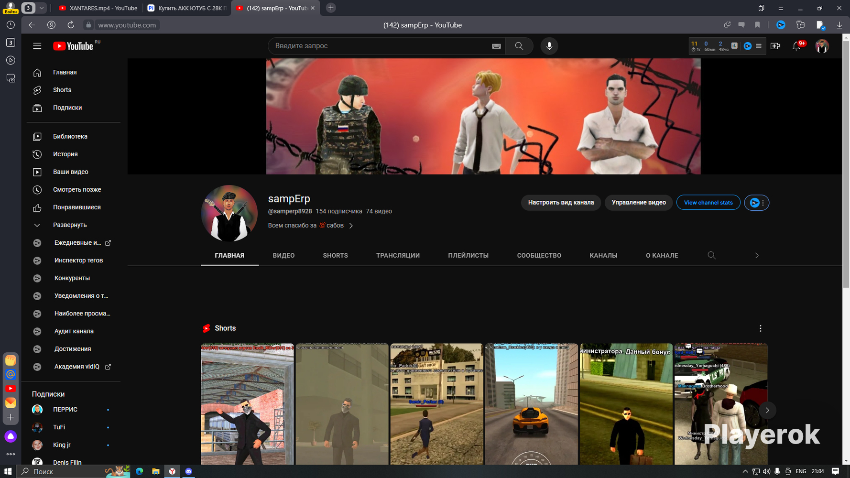Open the vidIQ channel options button
The height and width of the screenshot is (478, 850).
(757, 203)
